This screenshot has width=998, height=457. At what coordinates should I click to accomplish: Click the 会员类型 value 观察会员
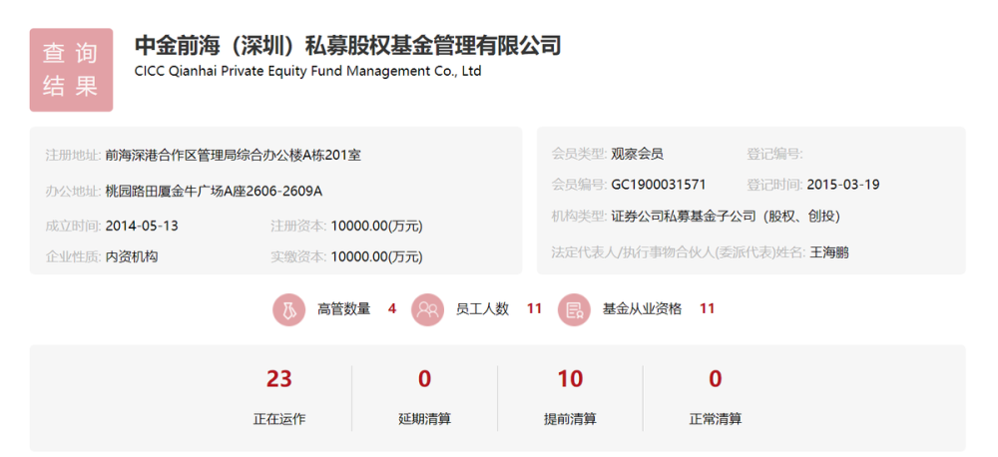[637, 154]
